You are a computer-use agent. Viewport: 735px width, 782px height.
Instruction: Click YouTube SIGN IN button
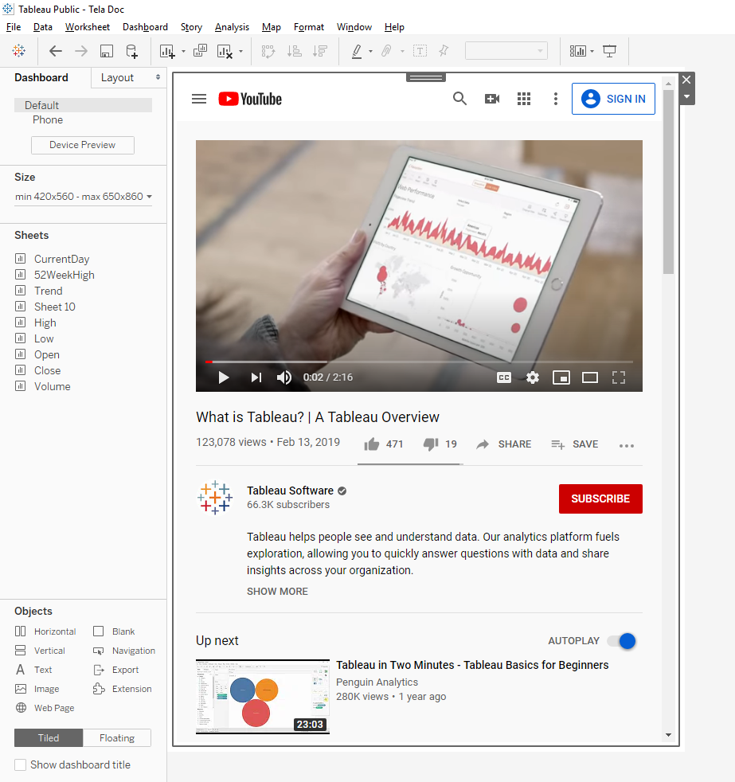coord(613,99)
